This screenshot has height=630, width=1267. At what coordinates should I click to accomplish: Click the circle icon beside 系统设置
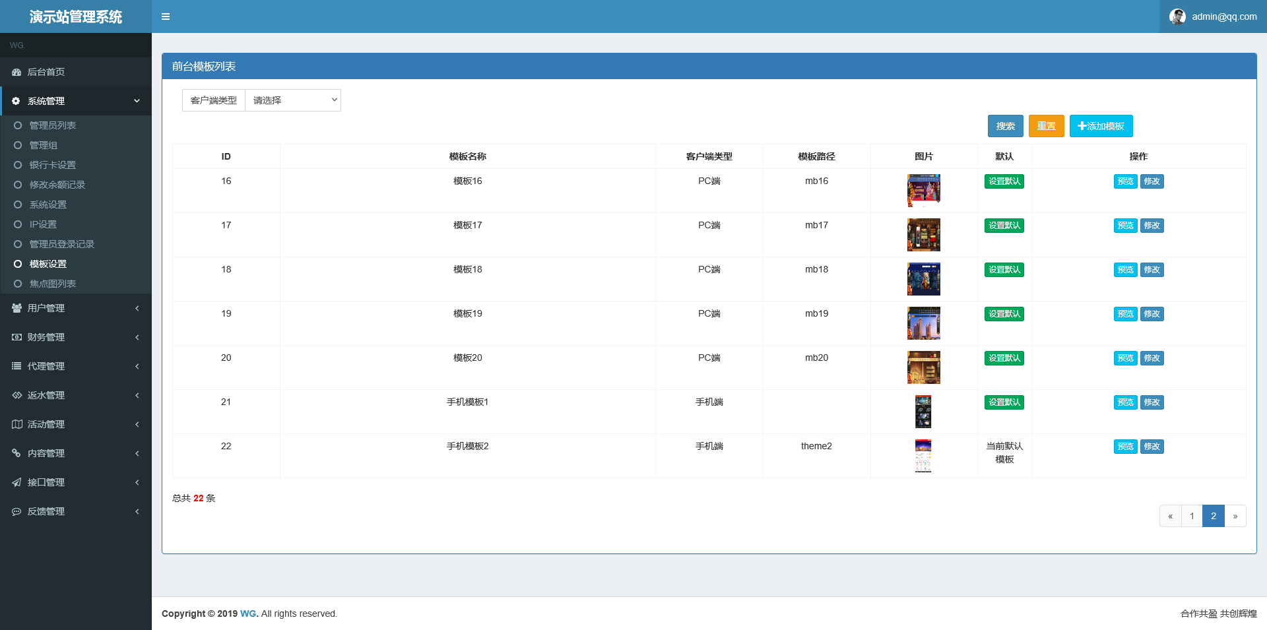(x=18, y=205)
